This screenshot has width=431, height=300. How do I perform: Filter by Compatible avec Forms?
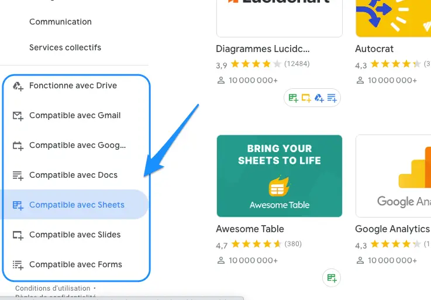[75, 264]
